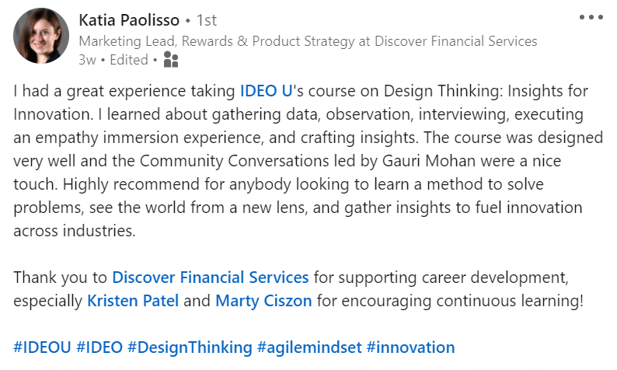Open Katia Paolisso's profile via name
617x370 pixels.
[129, 19]
